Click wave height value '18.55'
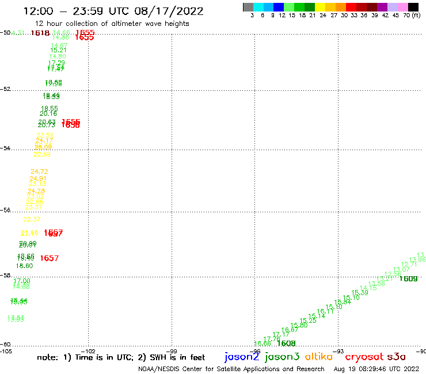 tap(50, 108)
